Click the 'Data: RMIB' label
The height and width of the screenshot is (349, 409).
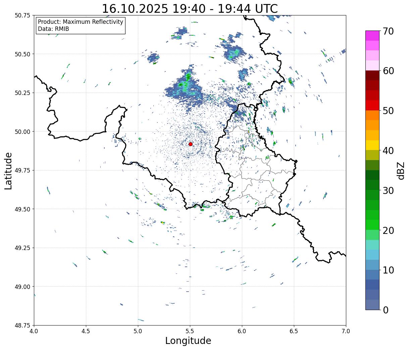pyautogui.click(x=53, y=29)
